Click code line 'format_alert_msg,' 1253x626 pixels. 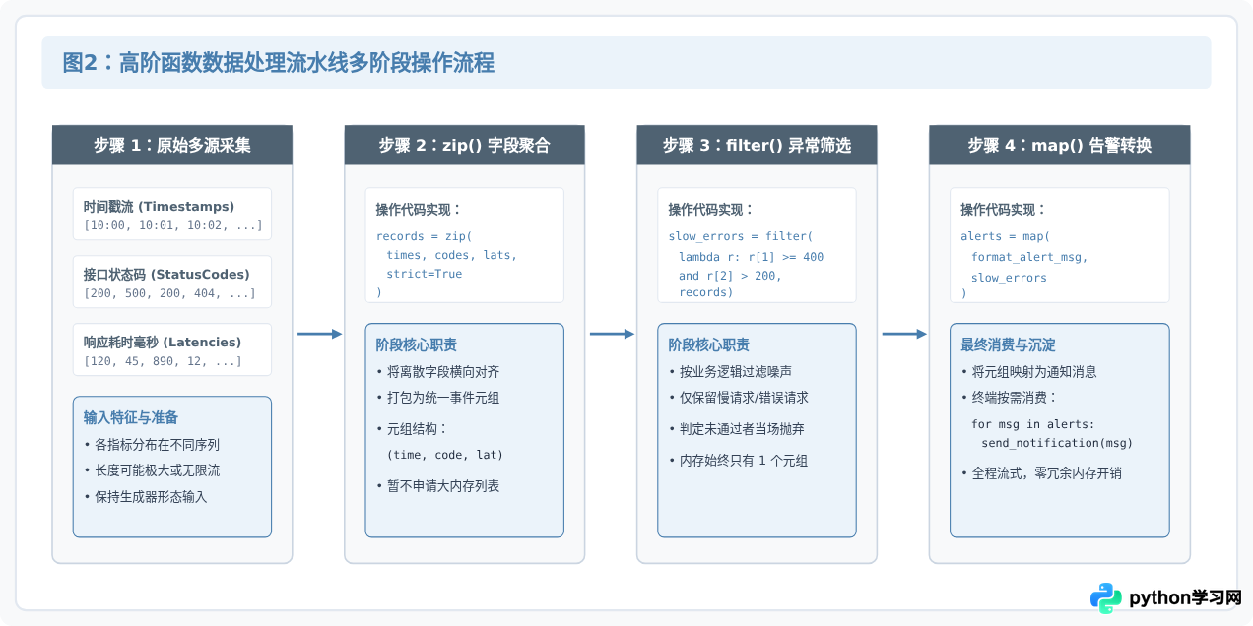click(1029, 257)
